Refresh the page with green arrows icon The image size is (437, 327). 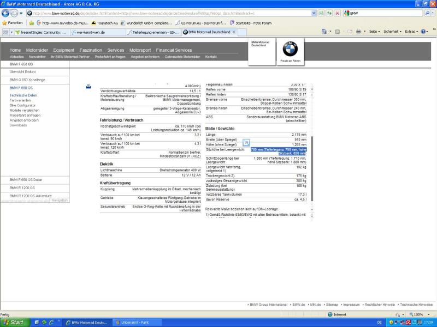329,13
